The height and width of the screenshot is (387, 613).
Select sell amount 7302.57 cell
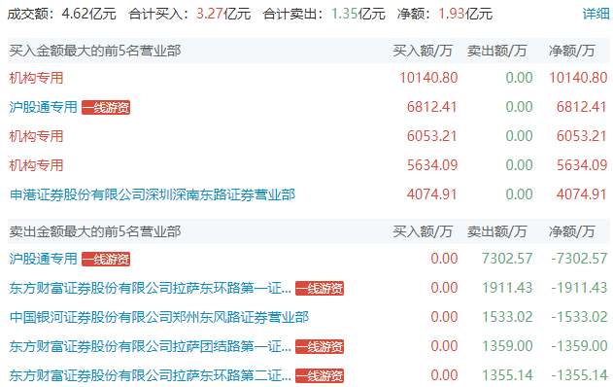tap(507, 259)
